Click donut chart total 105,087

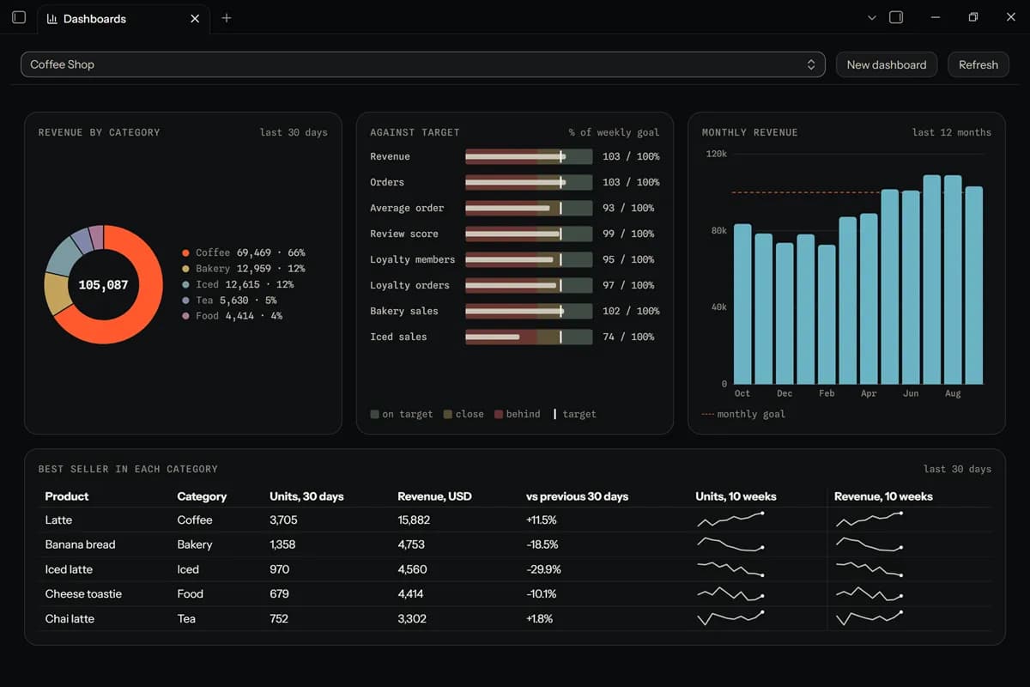pyautogui.click(x=103, y=284)
